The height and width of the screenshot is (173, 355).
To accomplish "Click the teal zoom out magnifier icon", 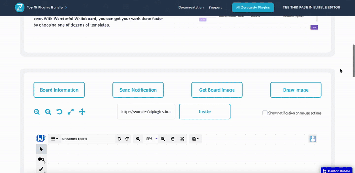I will tap(48, 111).
